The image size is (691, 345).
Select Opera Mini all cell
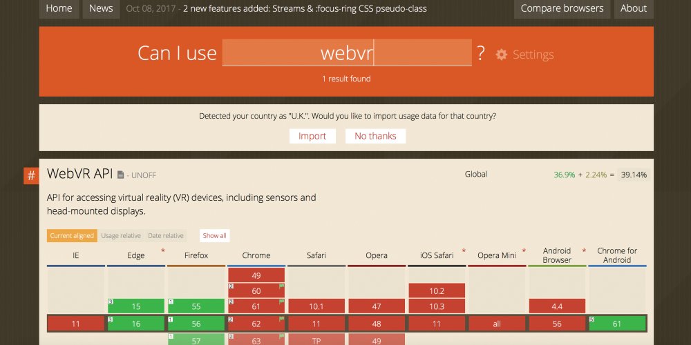[497, 324]
